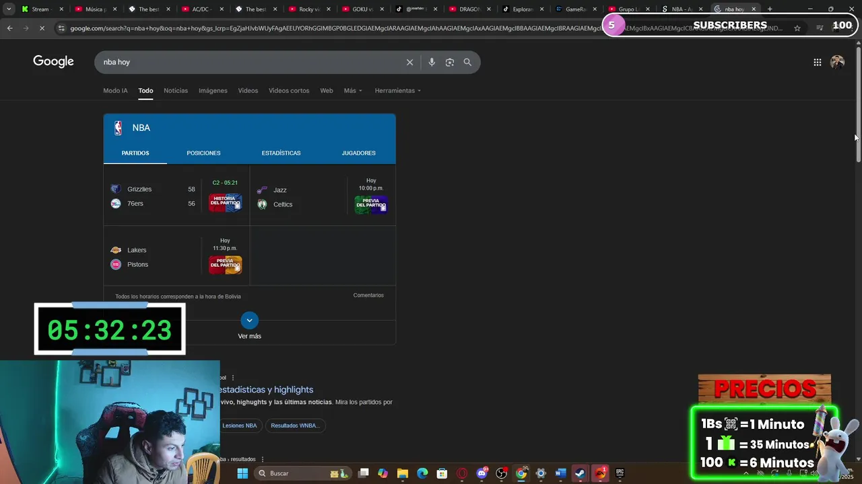The image size is (862, 484).
Task: Switch to Web results filter
Action: (327, 91)
